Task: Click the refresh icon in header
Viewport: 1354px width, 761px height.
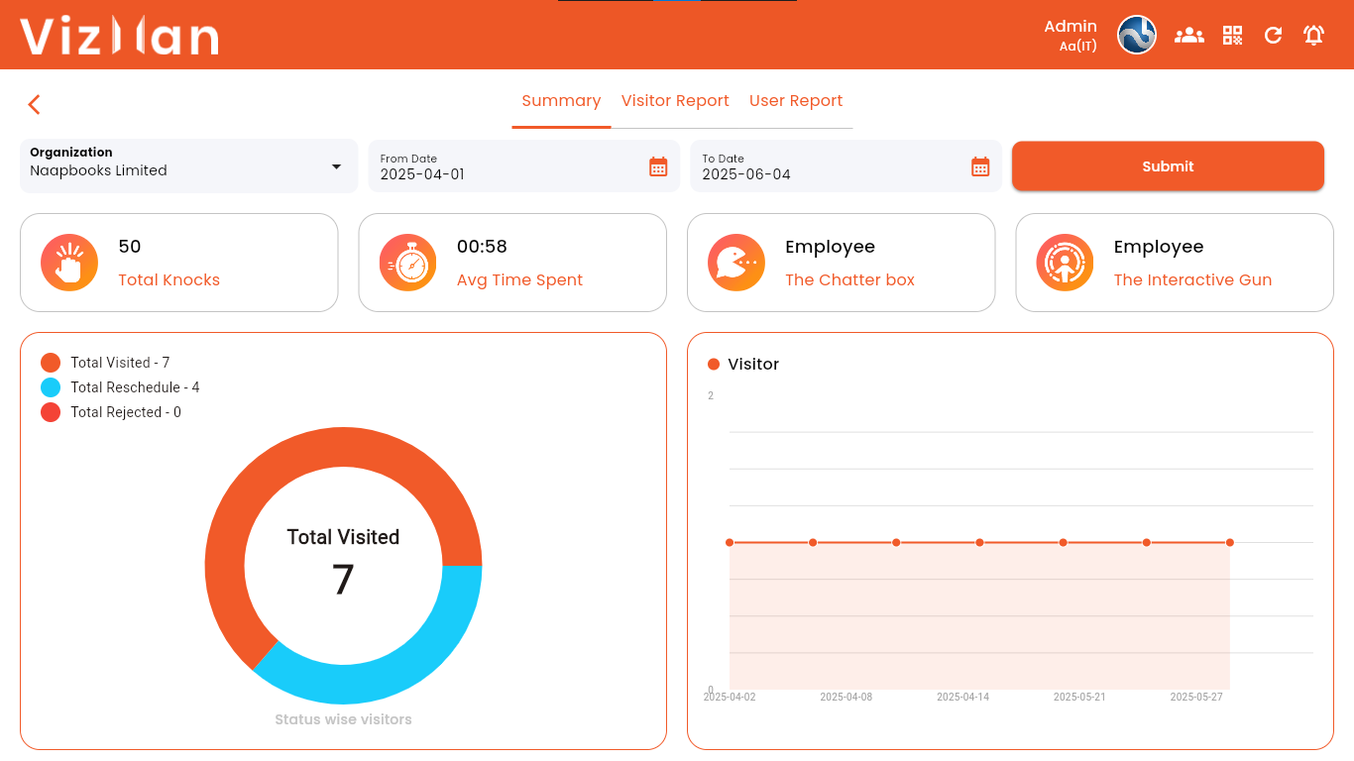Action: [x=1273, y=36]
